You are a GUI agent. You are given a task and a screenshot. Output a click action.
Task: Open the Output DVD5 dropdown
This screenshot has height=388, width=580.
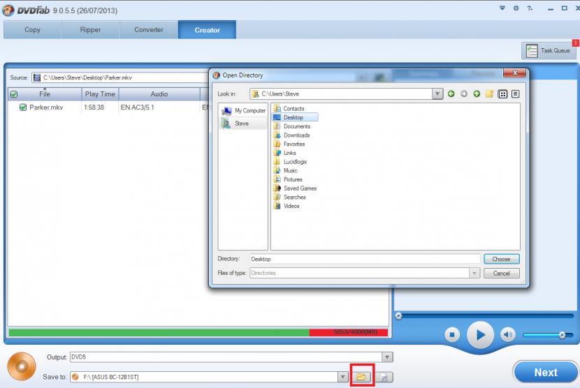click(x=387, y=357)
